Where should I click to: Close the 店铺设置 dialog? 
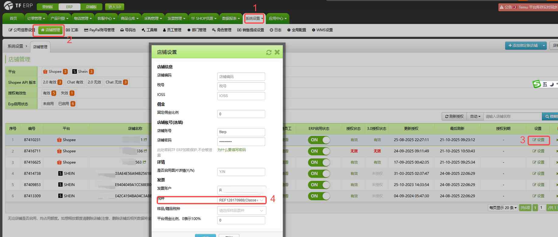[x=277, y=52]
